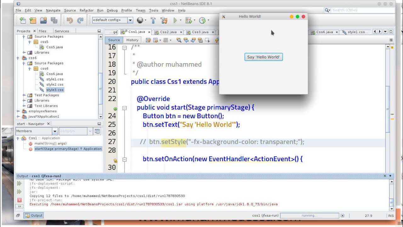Click the Open Project toolbar icon
The height and width of the screenshot is (227, 403).
click(43, 20)
